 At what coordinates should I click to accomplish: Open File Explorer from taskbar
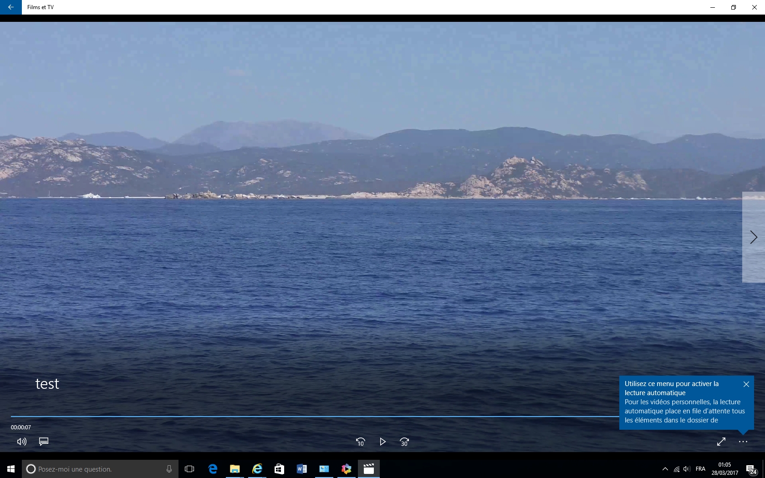point(235,469)
